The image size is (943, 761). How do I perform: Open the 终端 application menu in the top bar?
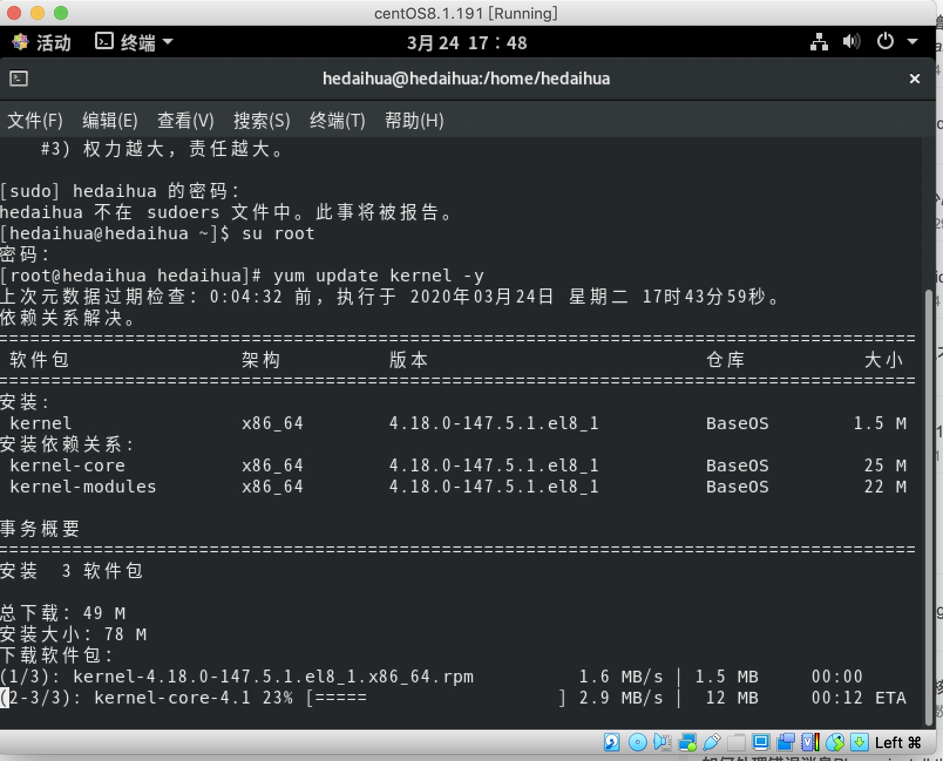coord(134,42)
